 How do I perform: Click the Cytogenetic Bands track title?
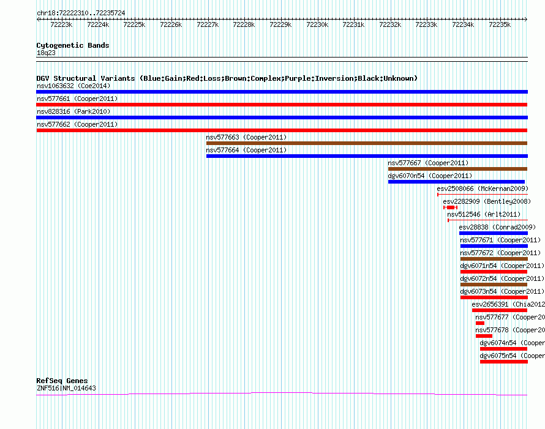[73, 45]
